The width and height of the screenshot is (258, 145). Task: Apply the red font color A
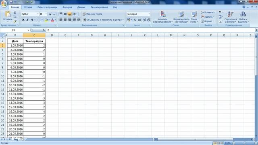[52, 20]
